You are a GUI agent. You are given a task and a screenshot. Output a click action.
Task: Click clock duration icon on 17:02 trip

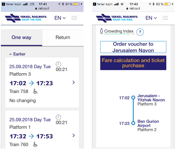click(x=58, y=64)
